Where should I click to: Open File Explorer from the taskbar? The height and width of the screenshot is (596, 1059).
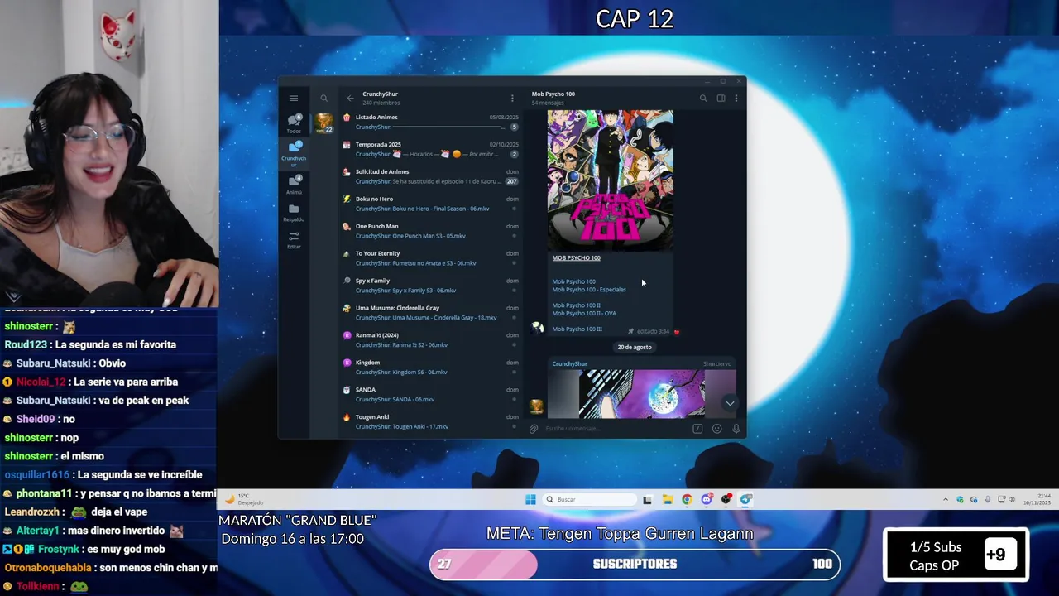point(667,499)
